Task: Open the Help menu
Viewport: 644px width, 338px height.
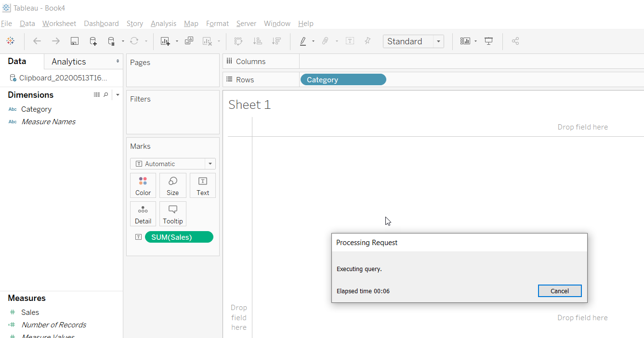Action: coord(306,24)
